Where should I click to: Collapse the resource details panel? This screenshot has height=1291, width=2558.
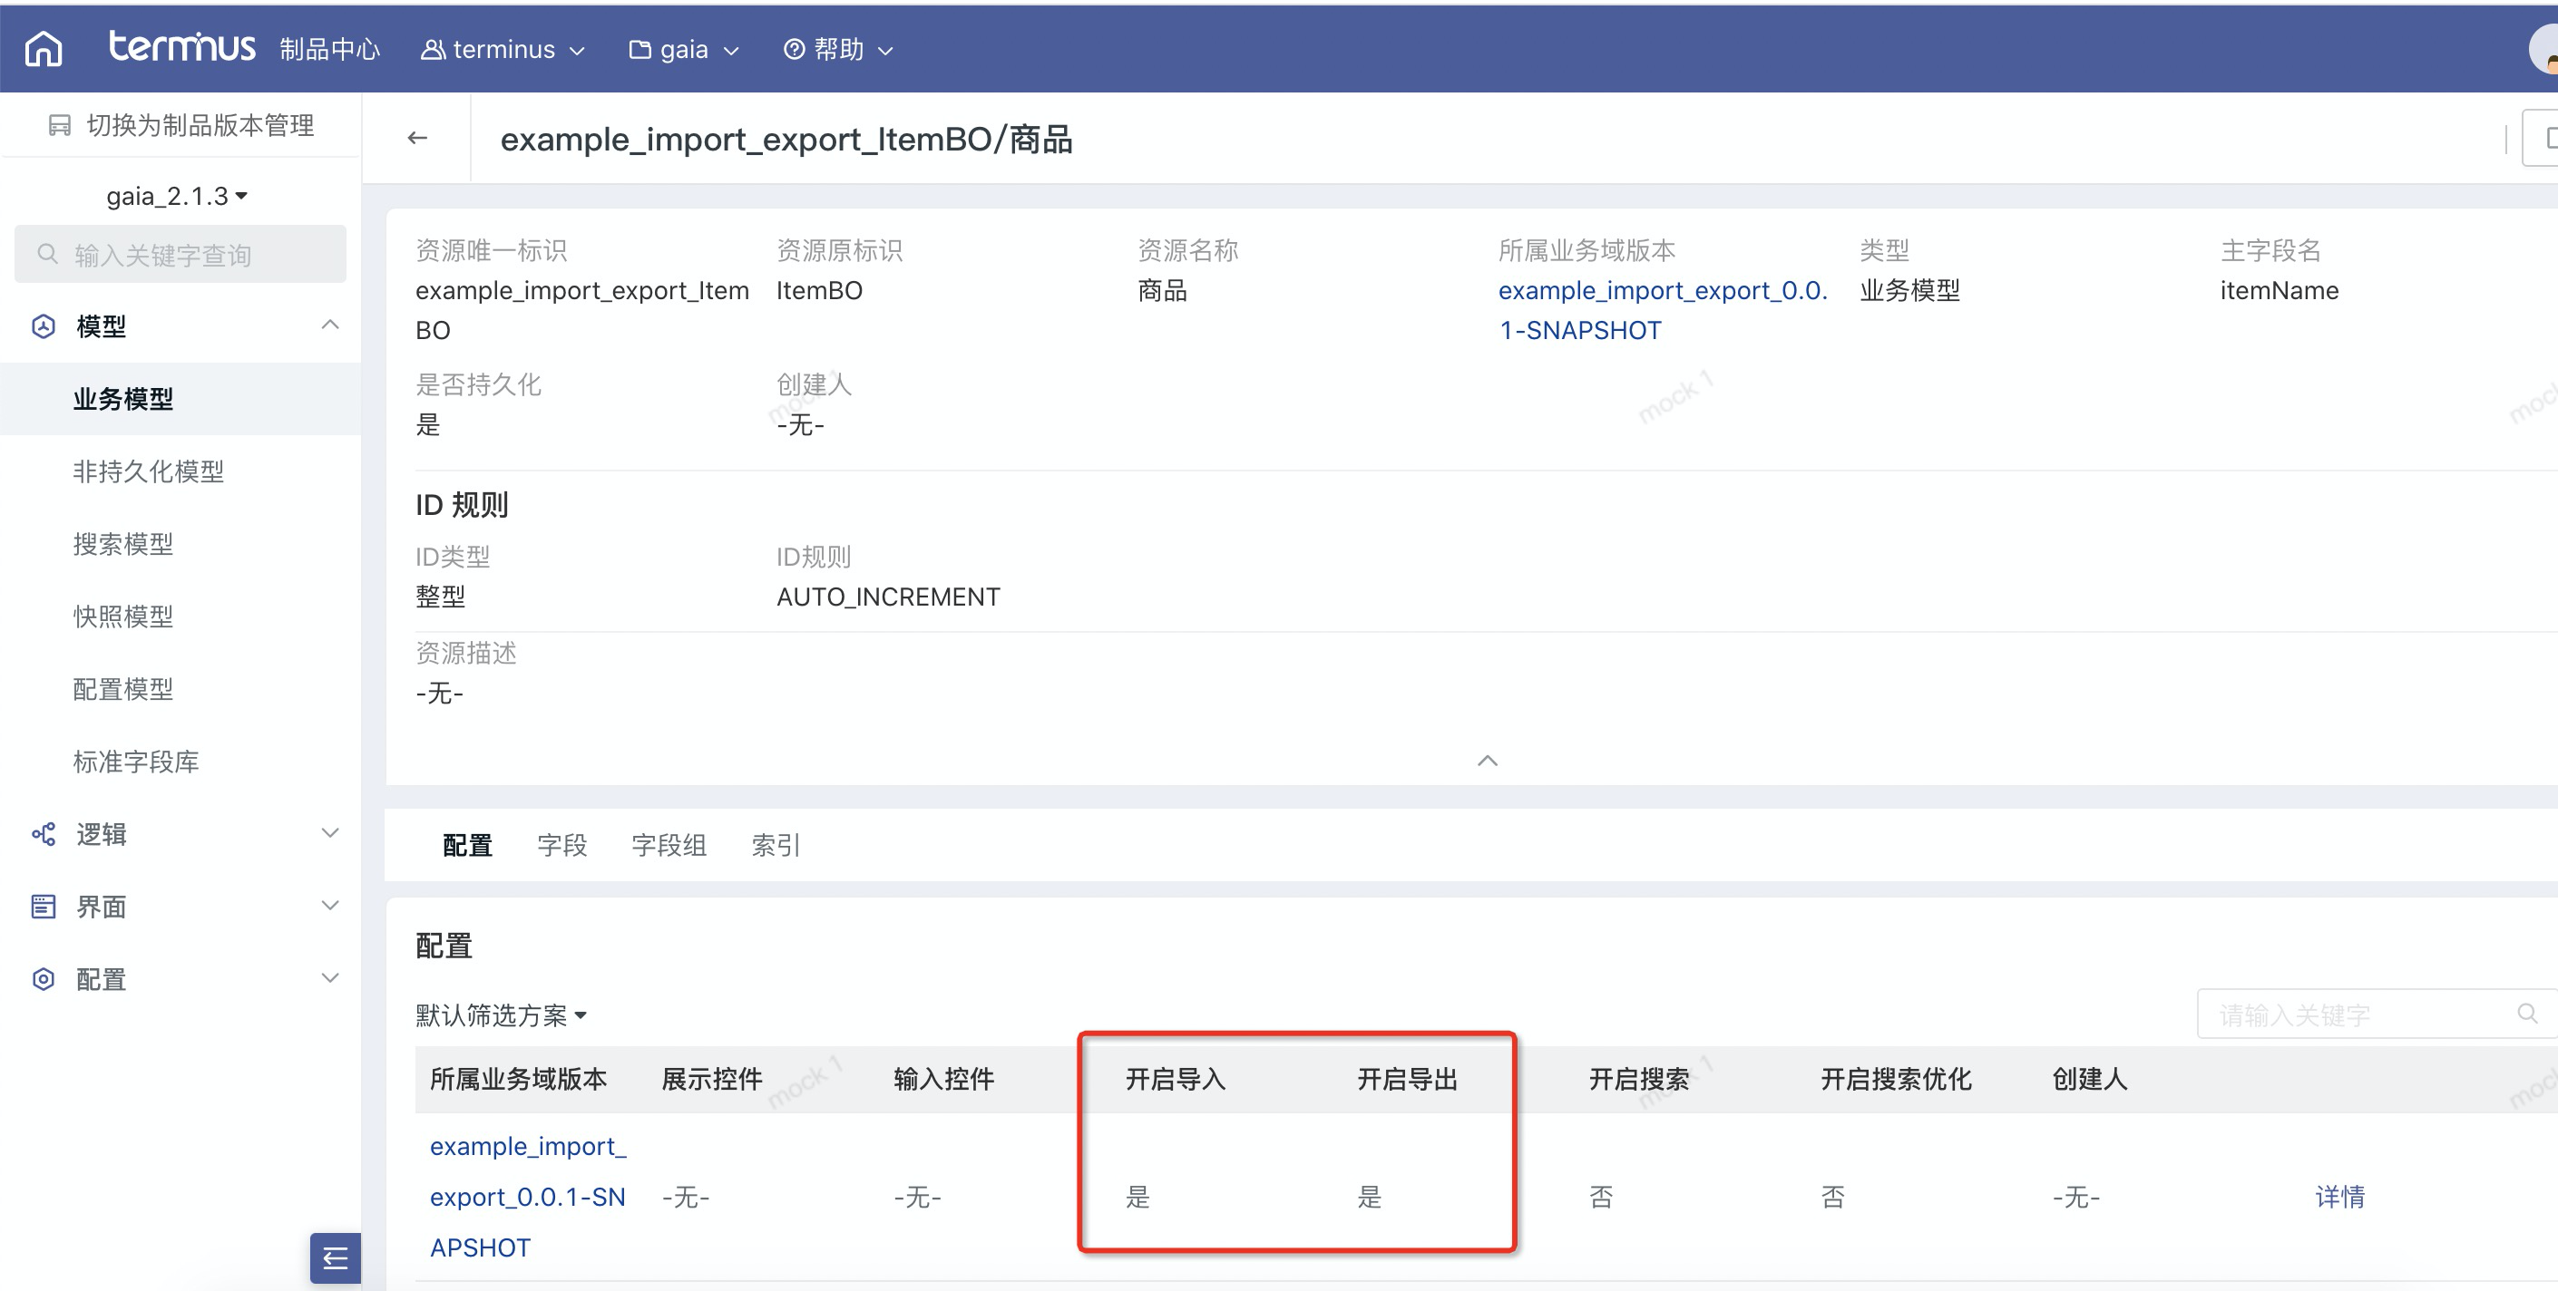tap(1487, 760)
